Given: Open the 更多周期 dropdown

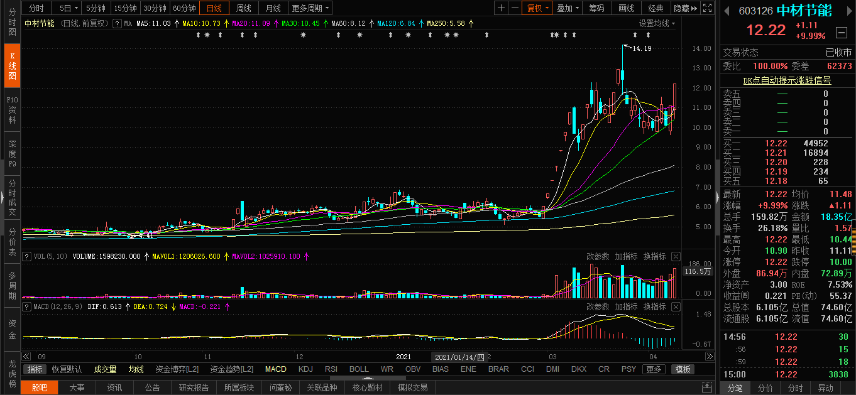Looking at the screenshot, I should coord(310,8).
